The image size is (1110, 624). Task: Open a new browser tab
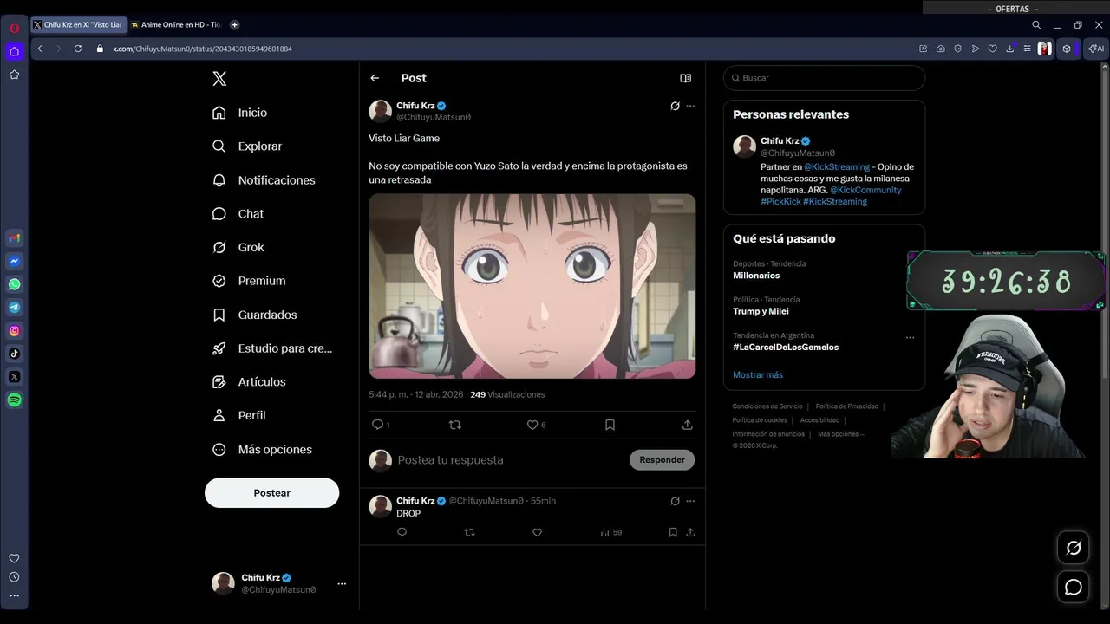(x=234, y=25)
